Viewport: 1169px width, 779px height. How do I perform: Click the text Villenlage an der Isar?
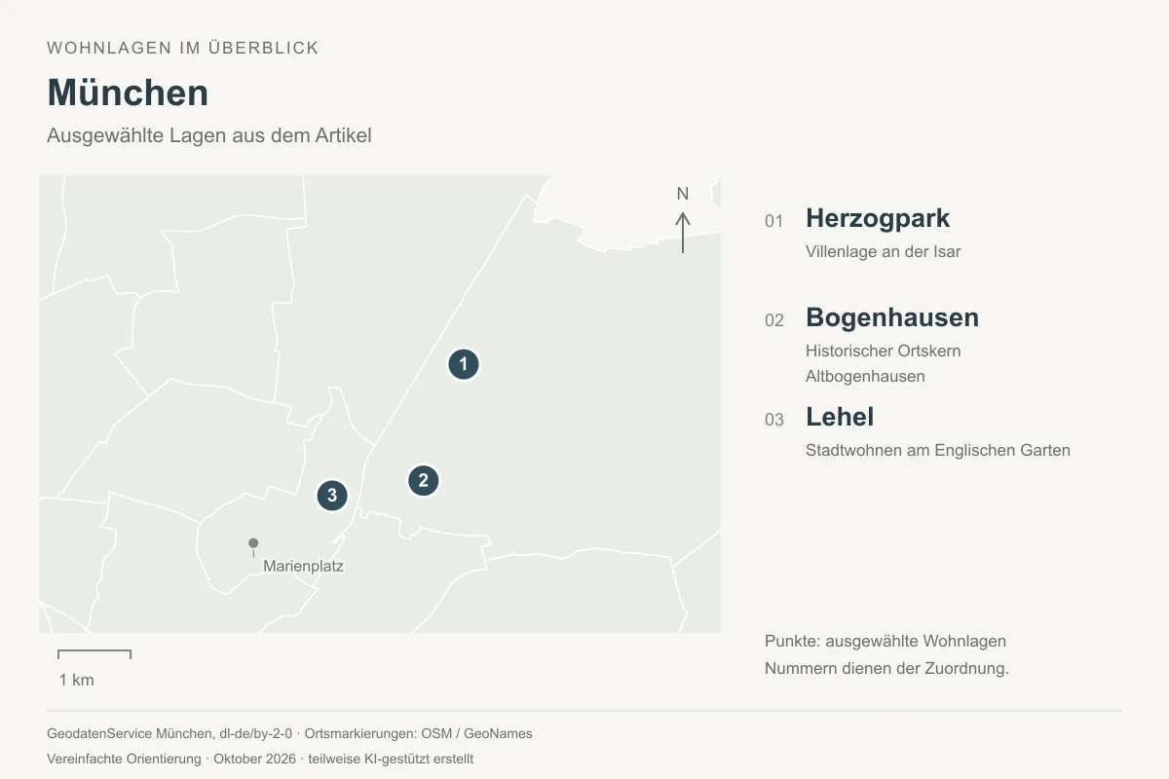(x=884, y=251)
